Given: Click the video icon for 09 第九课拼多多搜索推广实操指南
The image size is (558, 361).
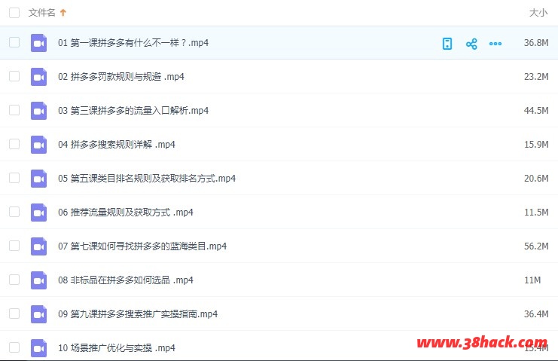Looking at the screenshot, I should (39, 314).
